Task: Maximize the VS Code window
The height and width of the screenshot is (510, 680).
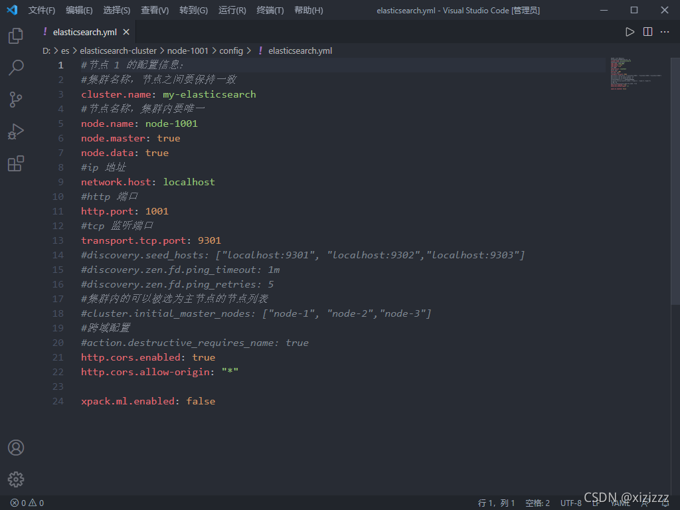Action: pos(634,10)
